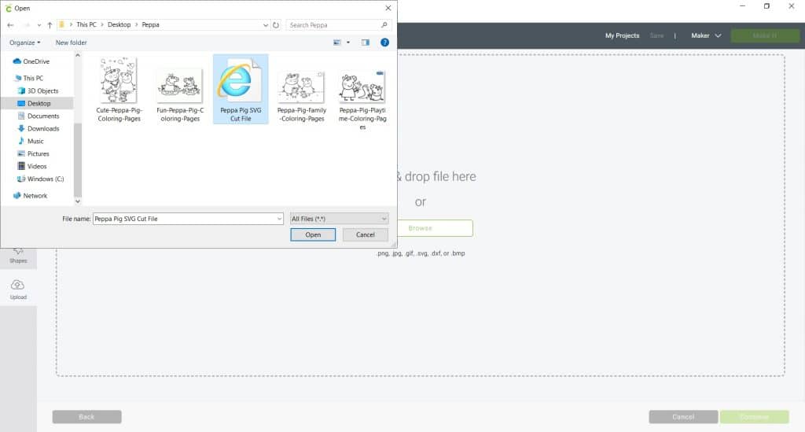Select Network in the navigation pane

click(x=31, y=196)
